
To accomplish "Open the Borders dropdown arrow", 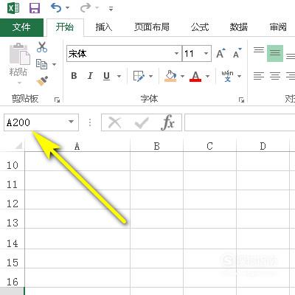I will (x=151, y=76).
